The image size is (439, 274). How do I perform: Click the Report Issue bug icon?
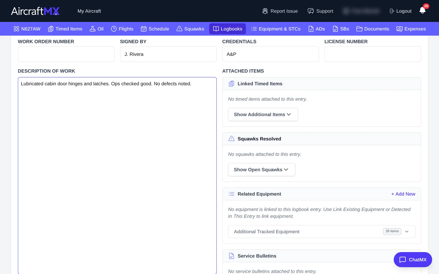coord(265,11)
